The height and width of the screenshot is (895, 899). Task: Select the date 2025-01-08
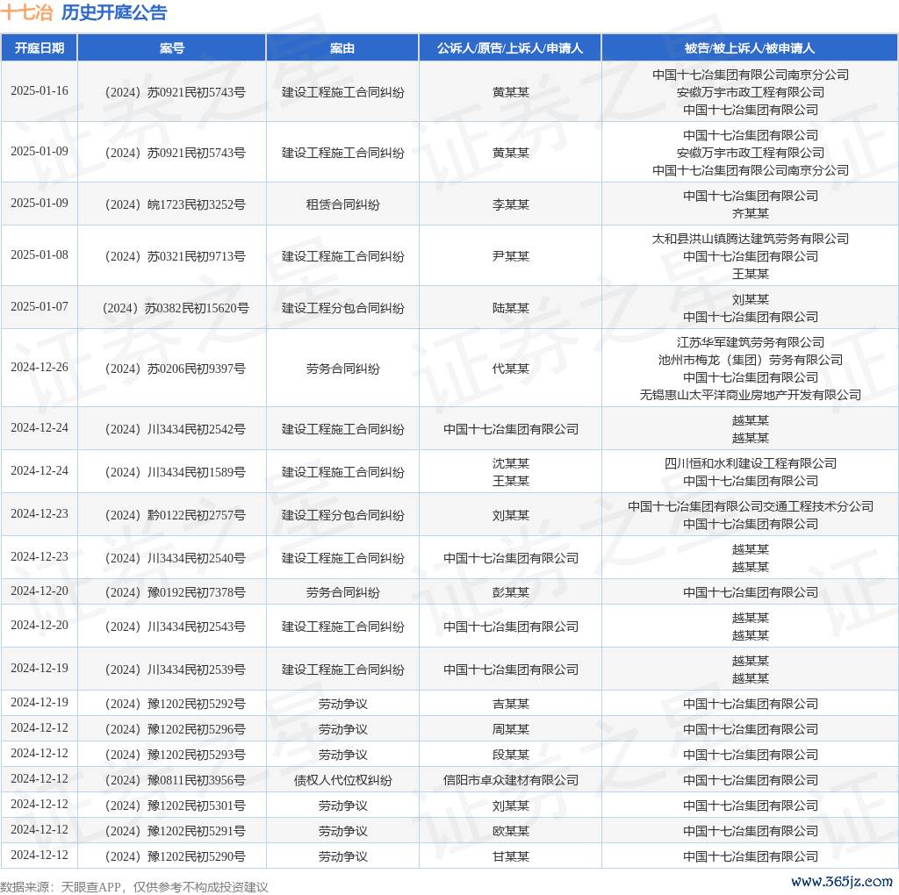pos(39,255)
